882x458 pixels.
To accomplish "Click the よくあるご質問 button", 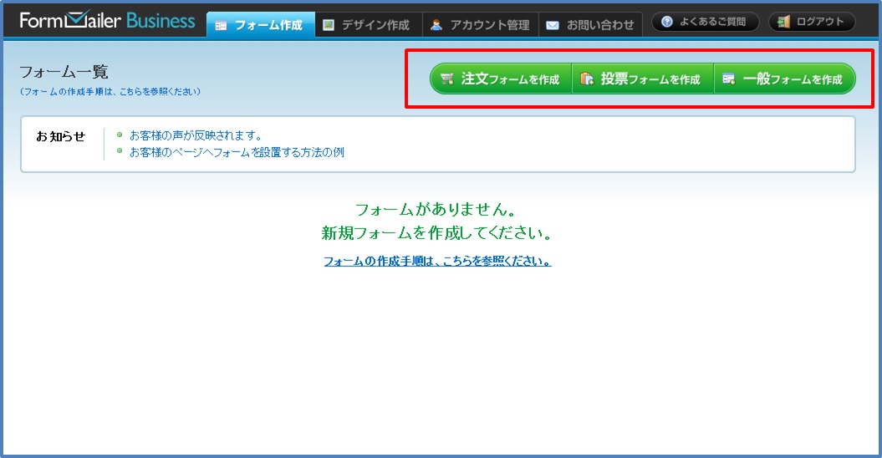I will coord(705,22).
